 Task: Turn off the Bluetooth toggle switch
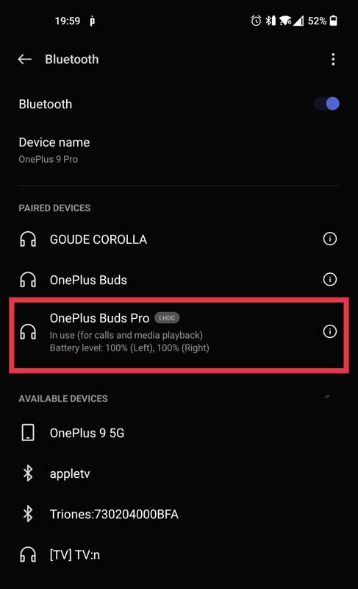point(326,104)
